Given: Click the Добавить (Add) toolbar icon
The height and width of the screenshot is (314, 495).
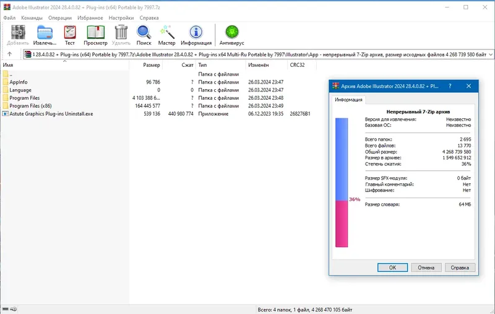Looking at the screenshot, I should [18, 33].
